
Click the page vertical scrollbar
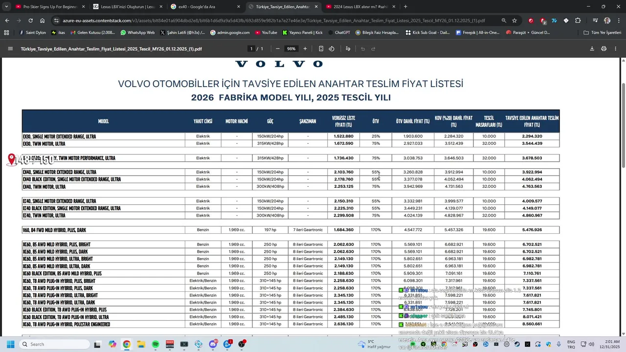(623, 125)
